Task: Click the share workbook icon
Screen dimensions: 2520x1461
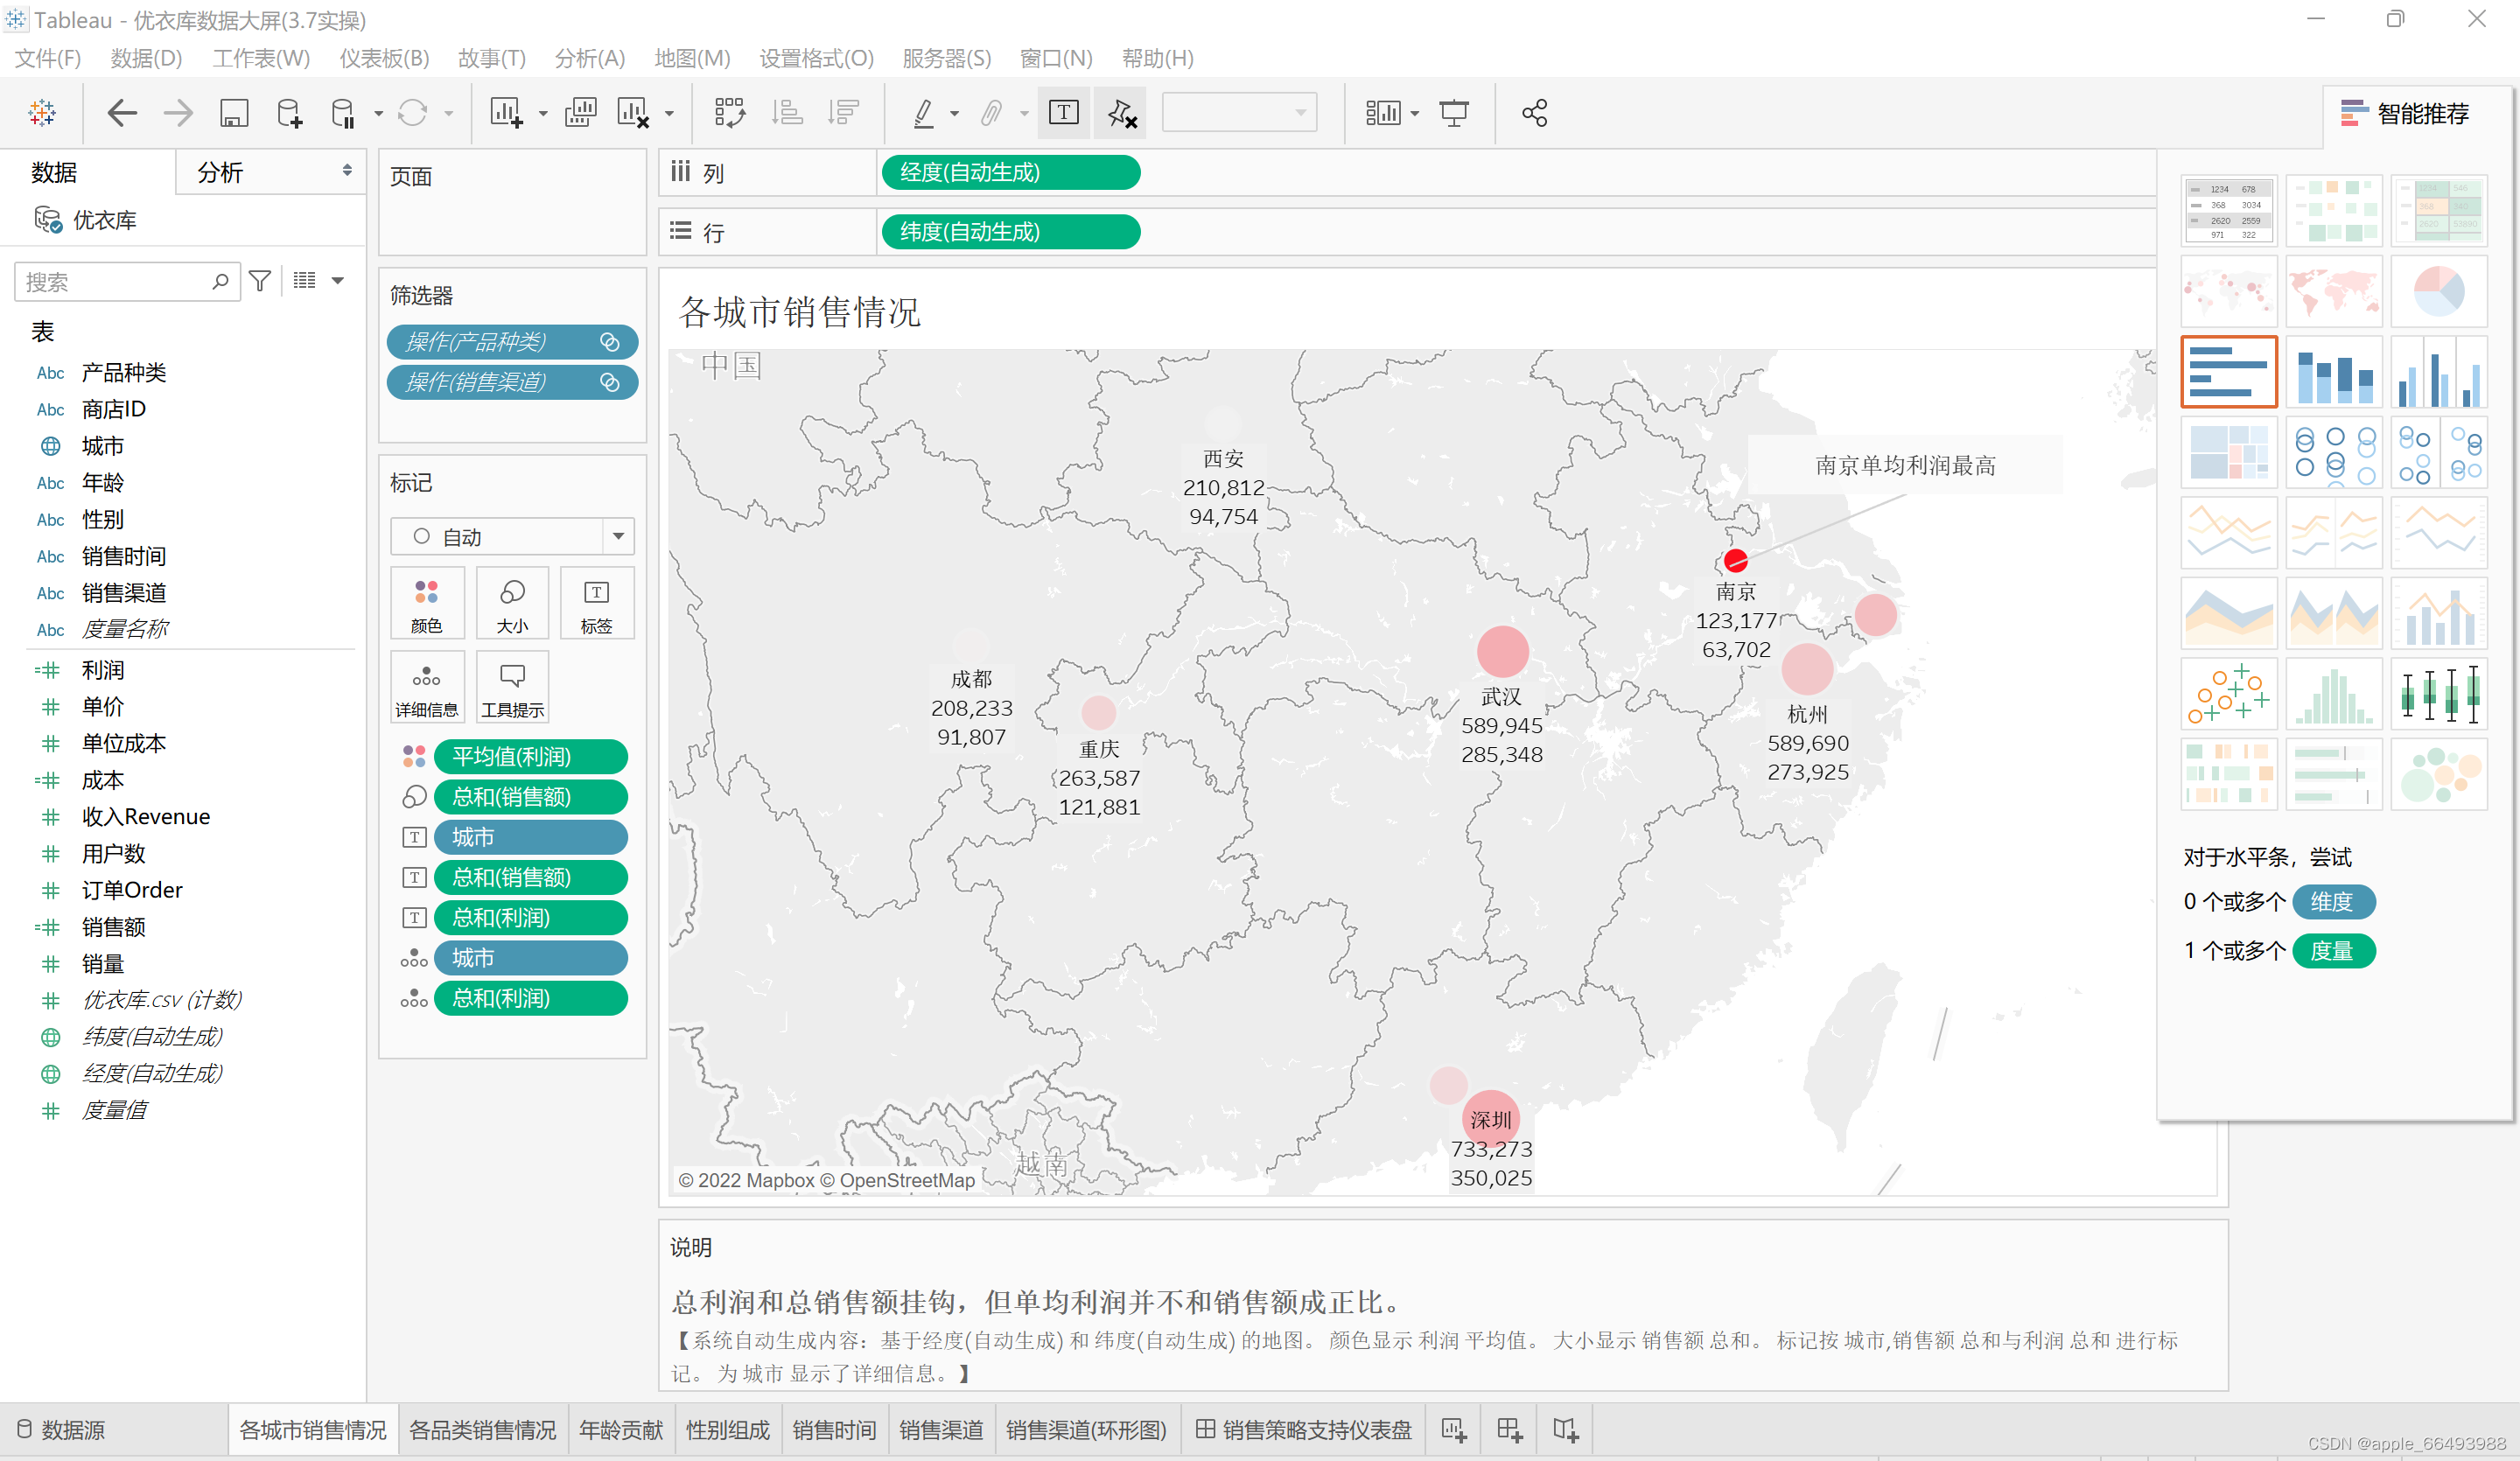Action: pyautogui.click(x=1534, y=113)
